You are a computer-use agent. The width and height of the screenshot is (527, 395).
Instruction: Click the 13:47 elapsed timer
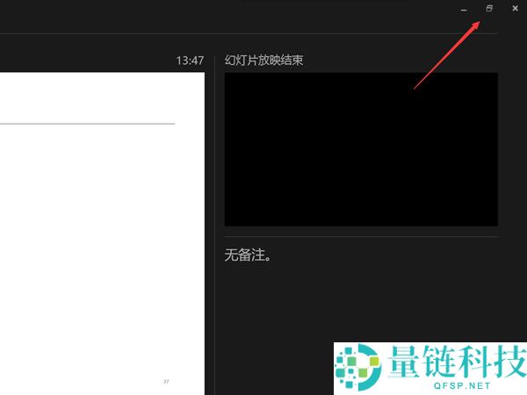(190, 61)
